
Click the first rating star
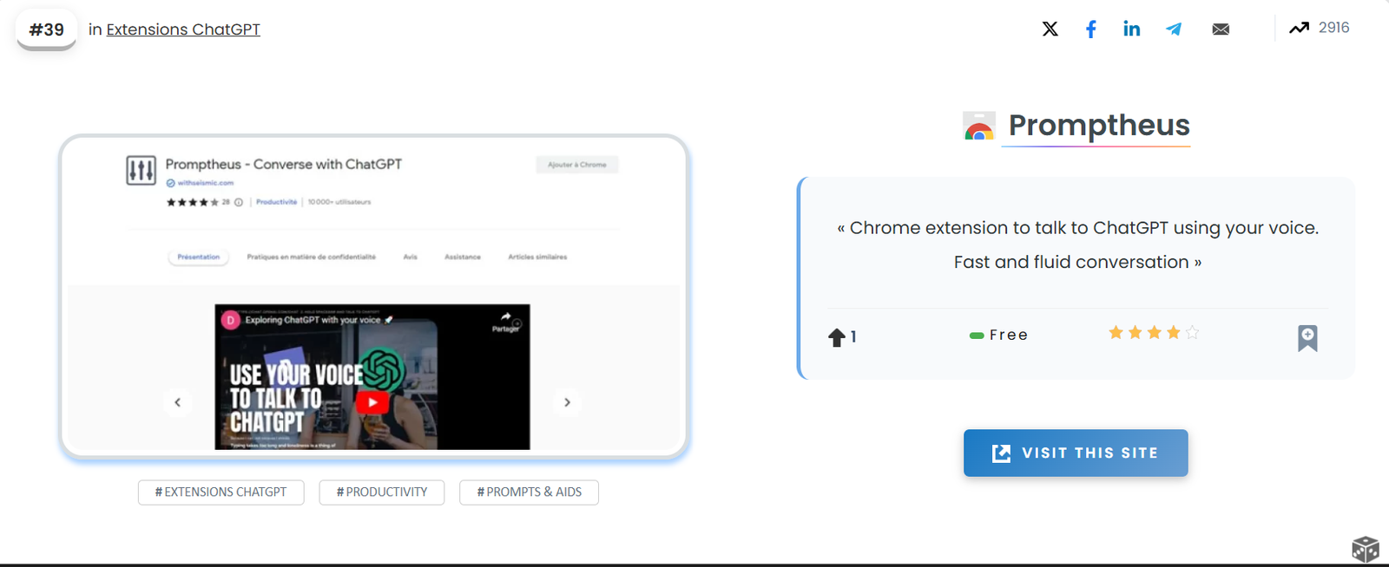[x=1116, y=333]
